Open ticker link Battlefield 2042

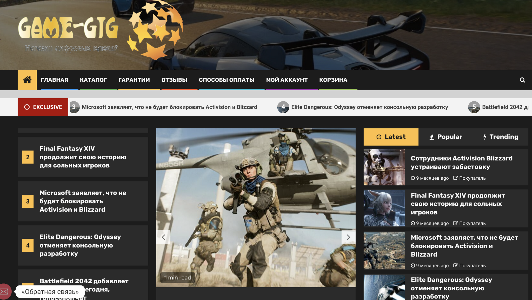(505, 107)
